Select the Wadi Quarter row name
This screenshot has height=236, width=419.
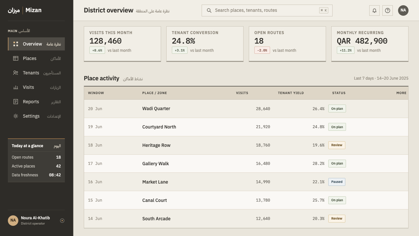coord(156,108)
